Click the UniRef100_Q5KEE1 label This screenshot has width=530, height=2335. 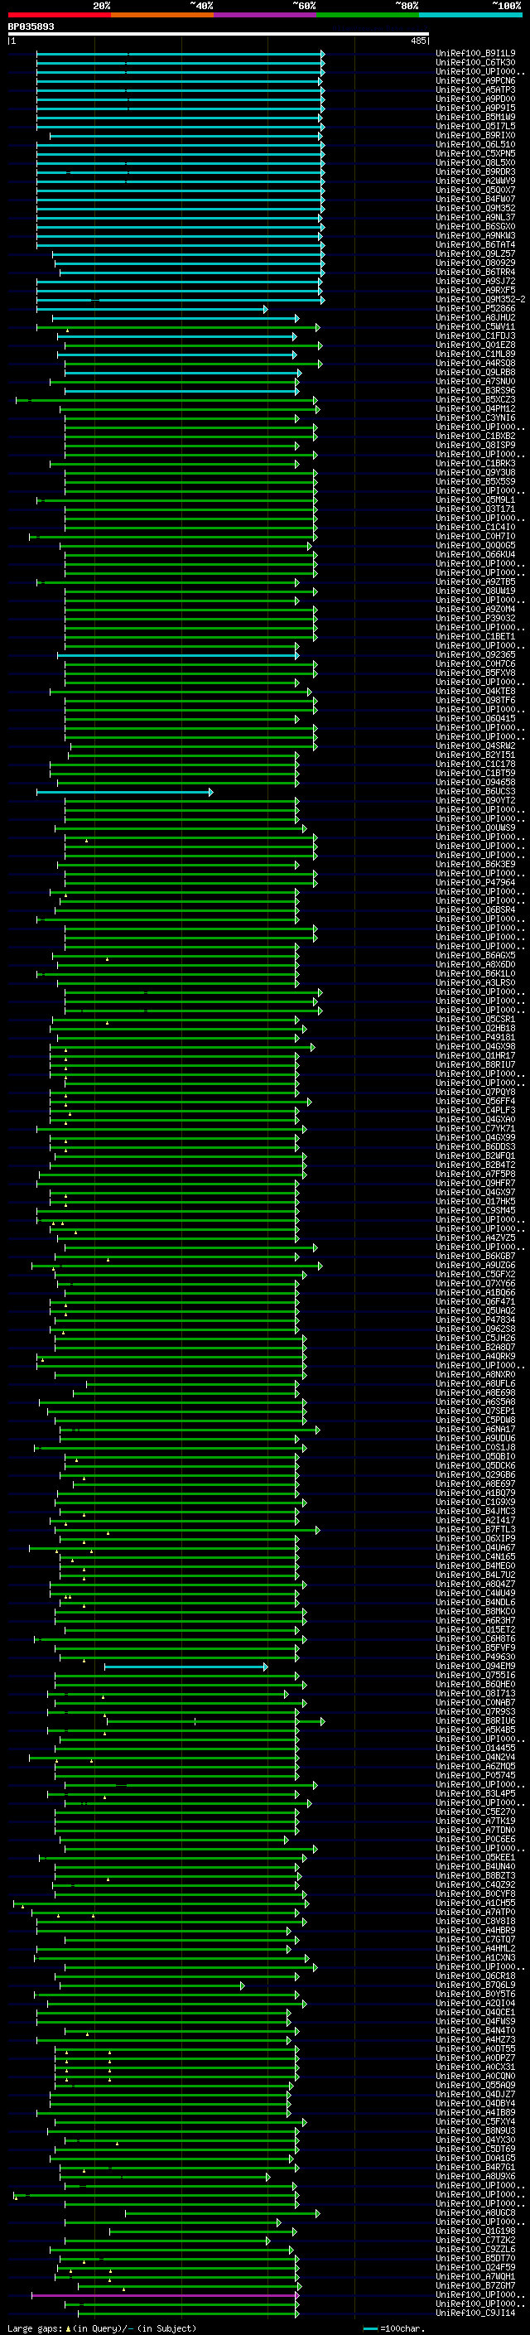click(475, 1857)
